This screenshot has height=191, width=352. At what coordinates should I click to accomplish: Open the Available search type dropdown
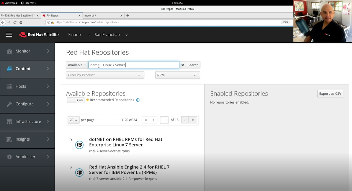click(x=77, y=65)
